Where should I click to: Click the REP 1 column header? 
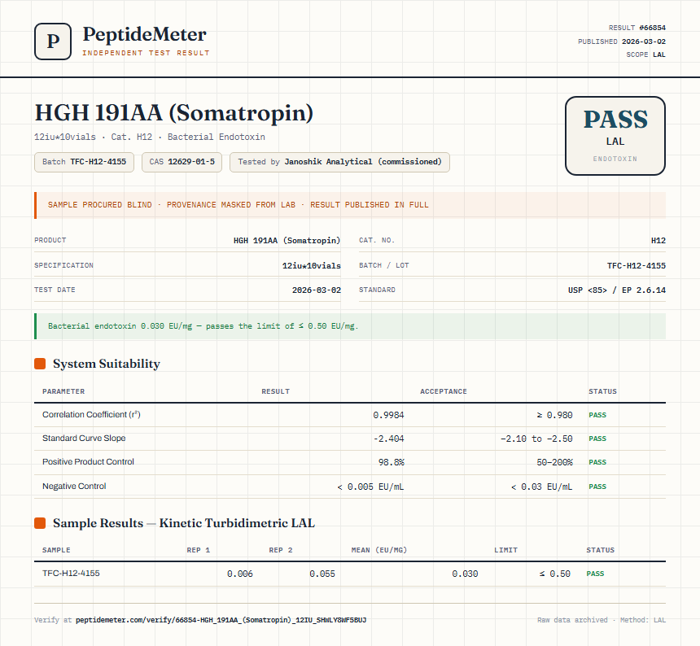click(x=199, y=550)
